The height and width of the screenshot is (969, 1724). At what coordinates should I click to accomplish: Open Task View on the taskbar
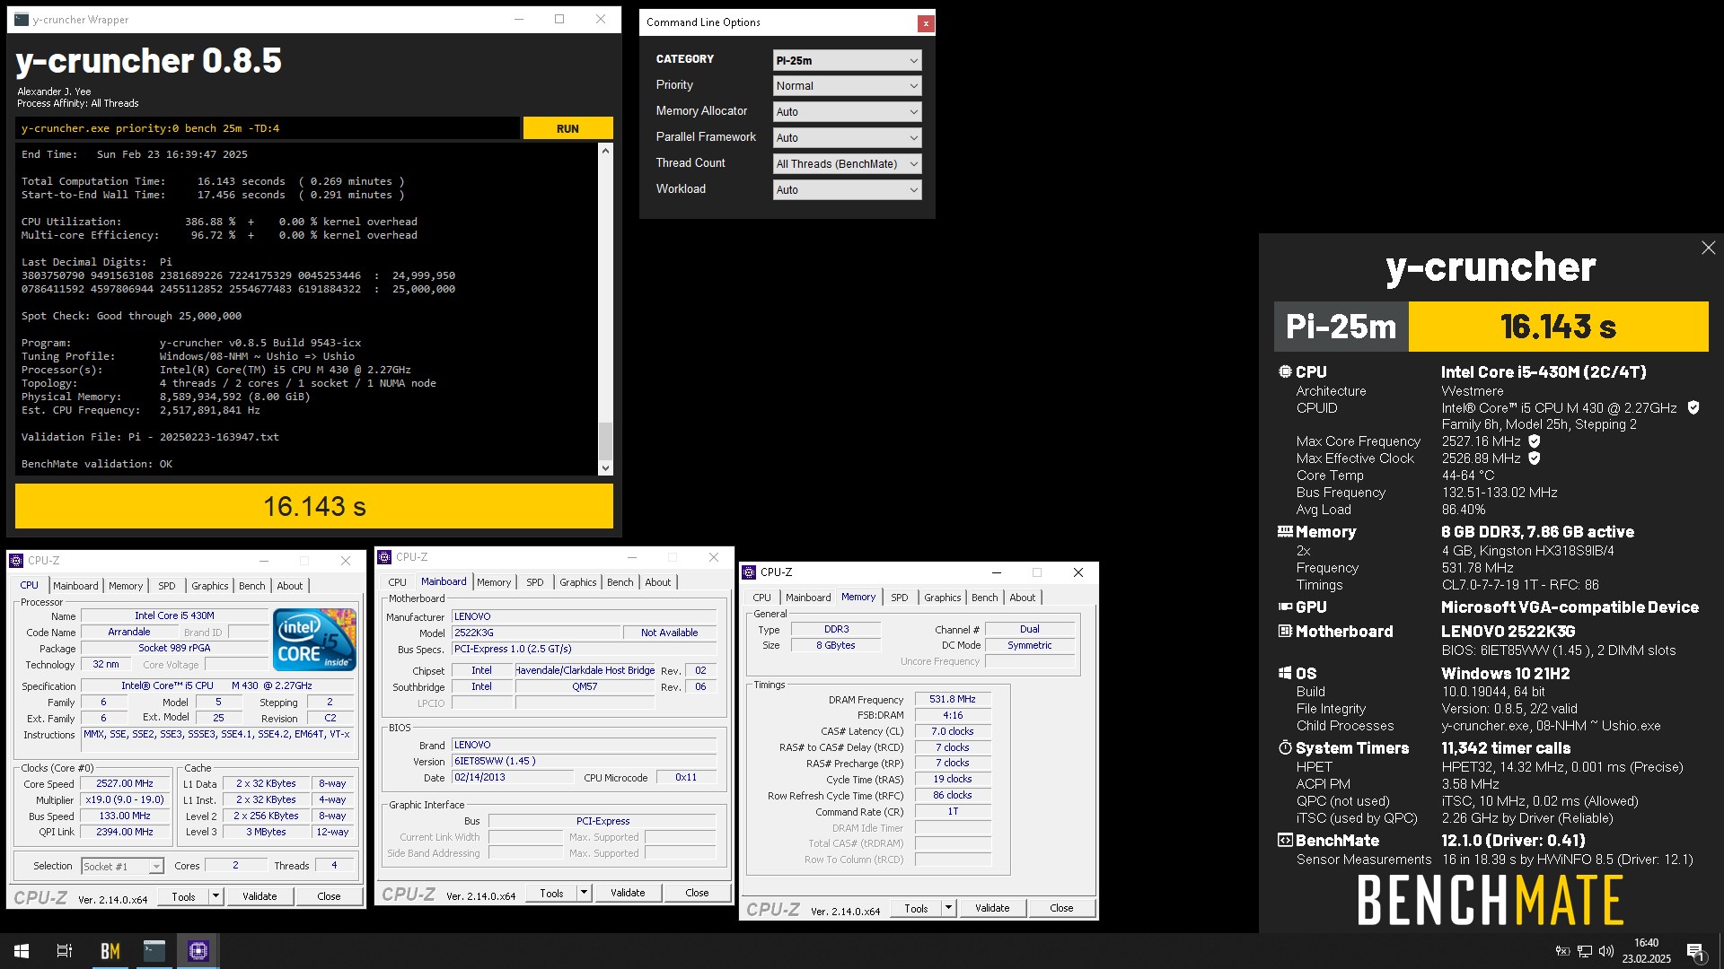pos(65,951)
